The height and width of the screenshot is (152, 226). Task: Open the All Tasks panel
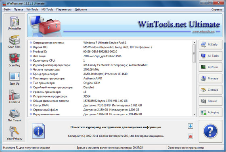point(210,56)
